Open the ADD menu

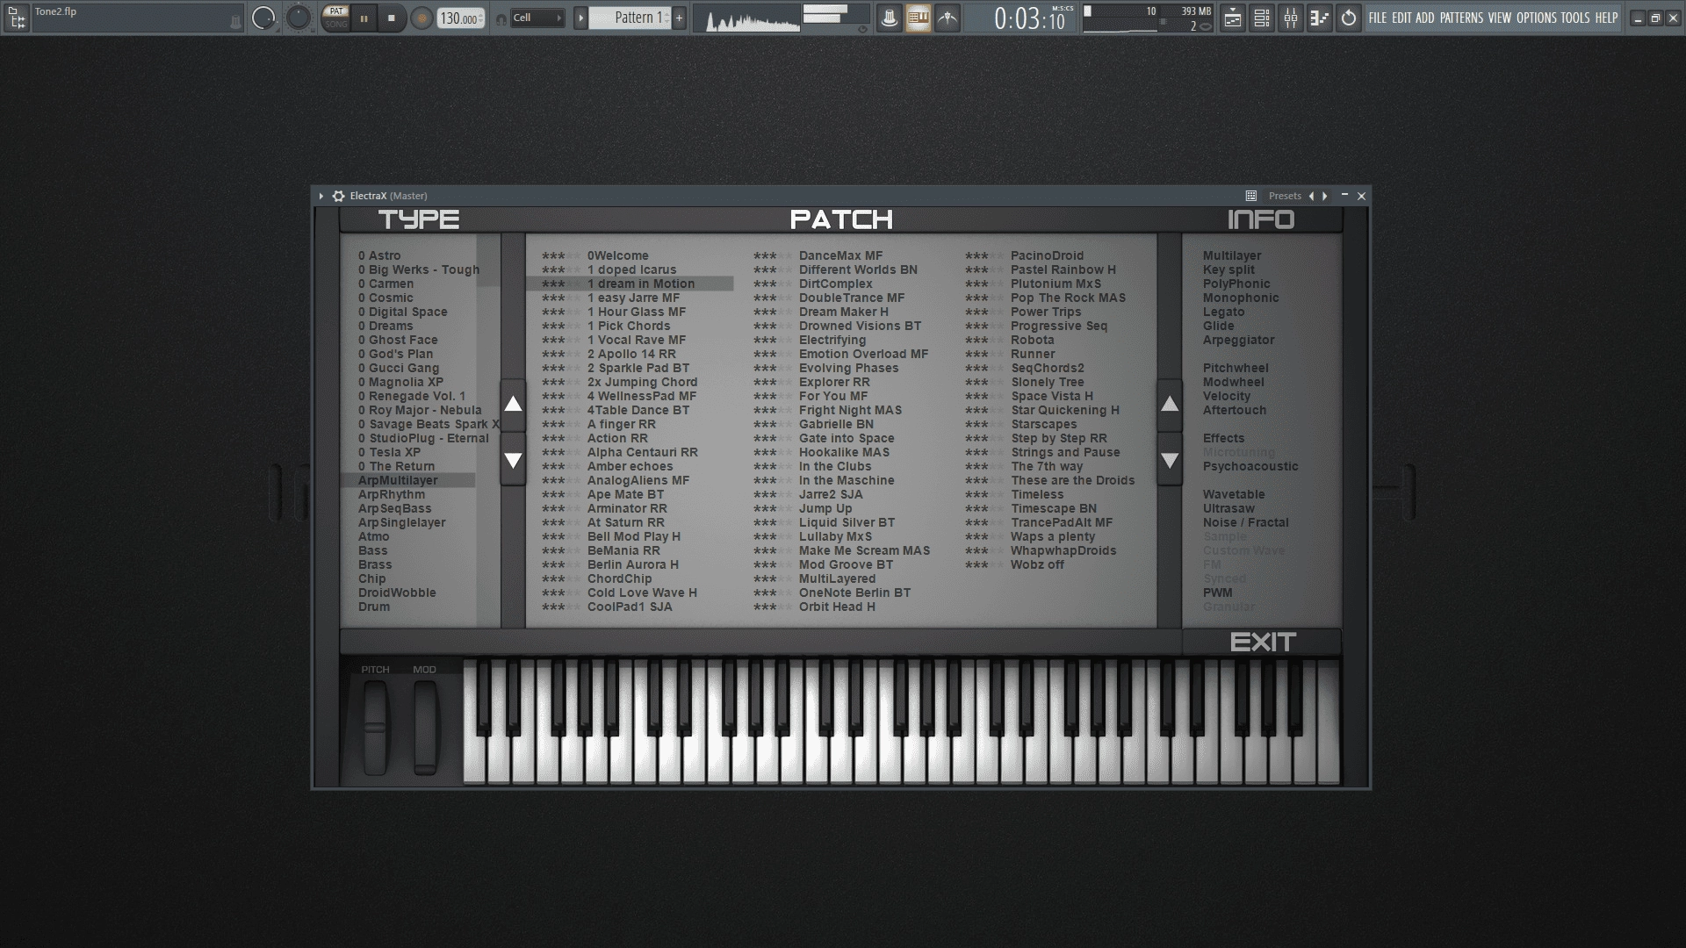(1425, 18)
